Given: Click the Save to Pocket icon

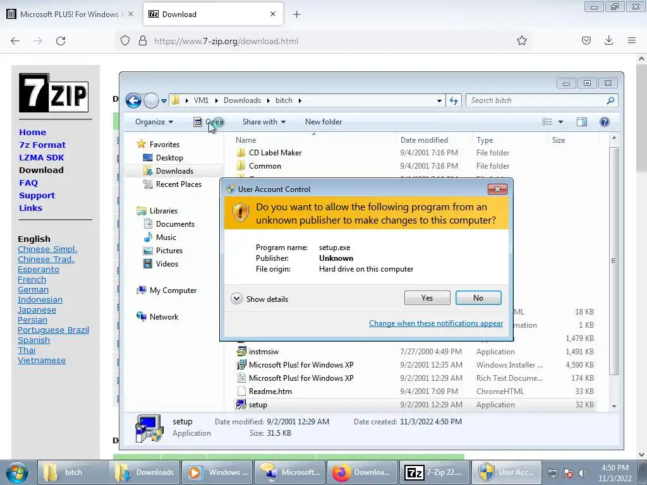Looking at the screenshot, I should [x=586, y=40].
